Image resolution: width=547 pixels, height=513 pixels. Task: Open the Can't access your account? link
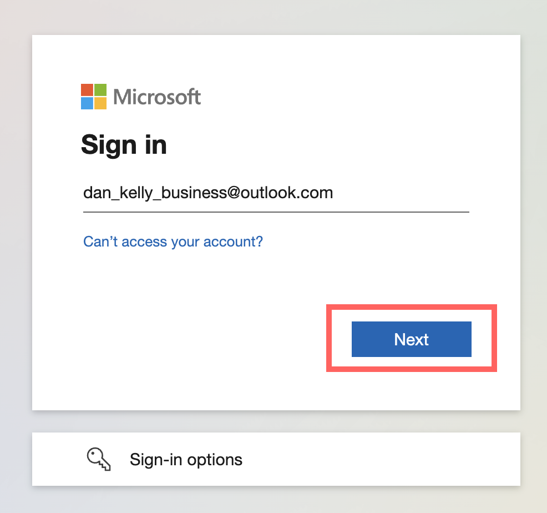(173, 242)
